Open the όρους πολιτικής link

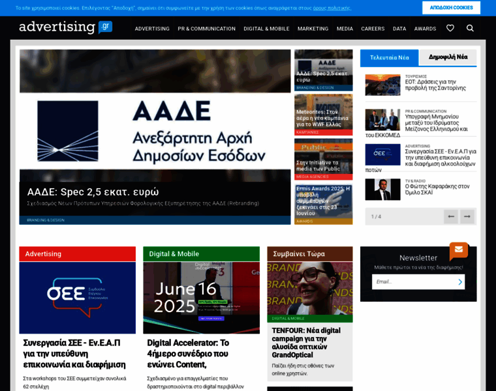coord(332,8)
